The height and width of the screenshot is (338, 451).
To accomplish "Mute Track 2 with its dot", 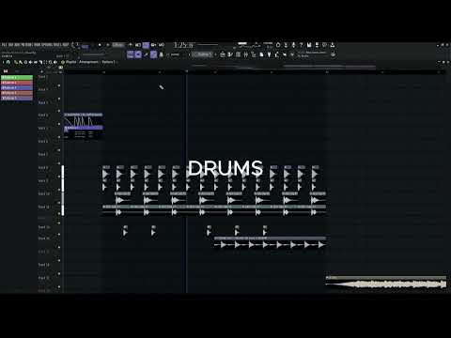I will [x=59, y=99].
